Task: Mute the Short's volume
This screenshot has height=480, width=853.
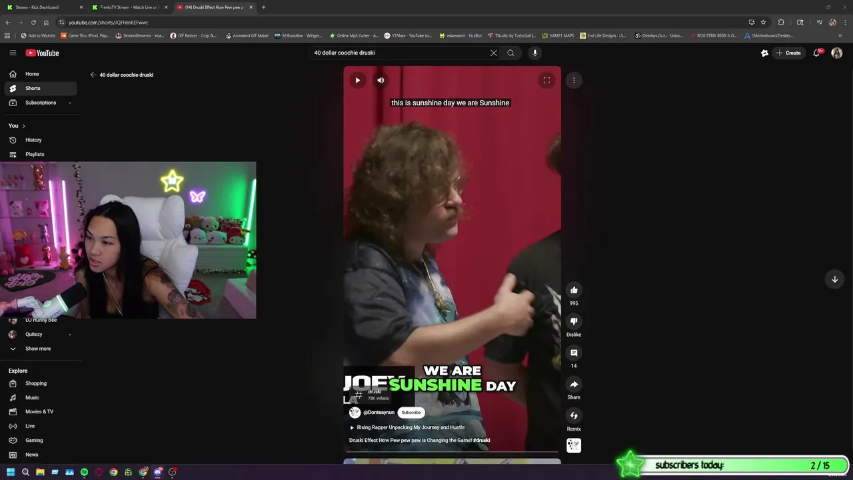Action: (381, 80)
